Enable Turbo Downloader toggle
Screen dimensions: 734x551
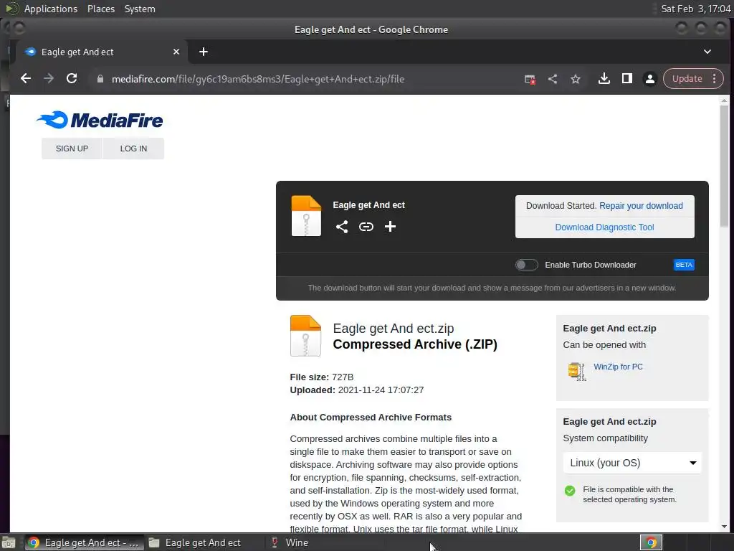527,265
